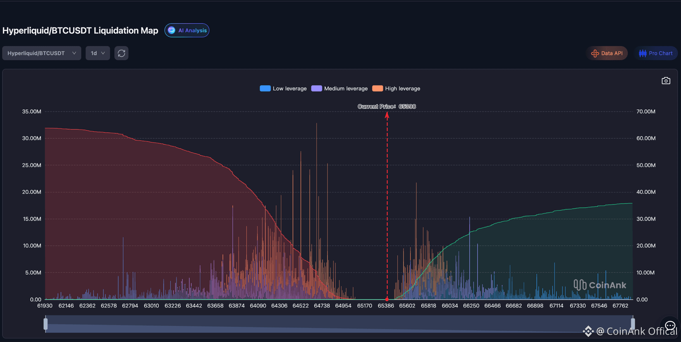The width and height of the screenshot is (681, 342).
Task: Click the 70.00M right axis label
Action: [x=646, y=112]
